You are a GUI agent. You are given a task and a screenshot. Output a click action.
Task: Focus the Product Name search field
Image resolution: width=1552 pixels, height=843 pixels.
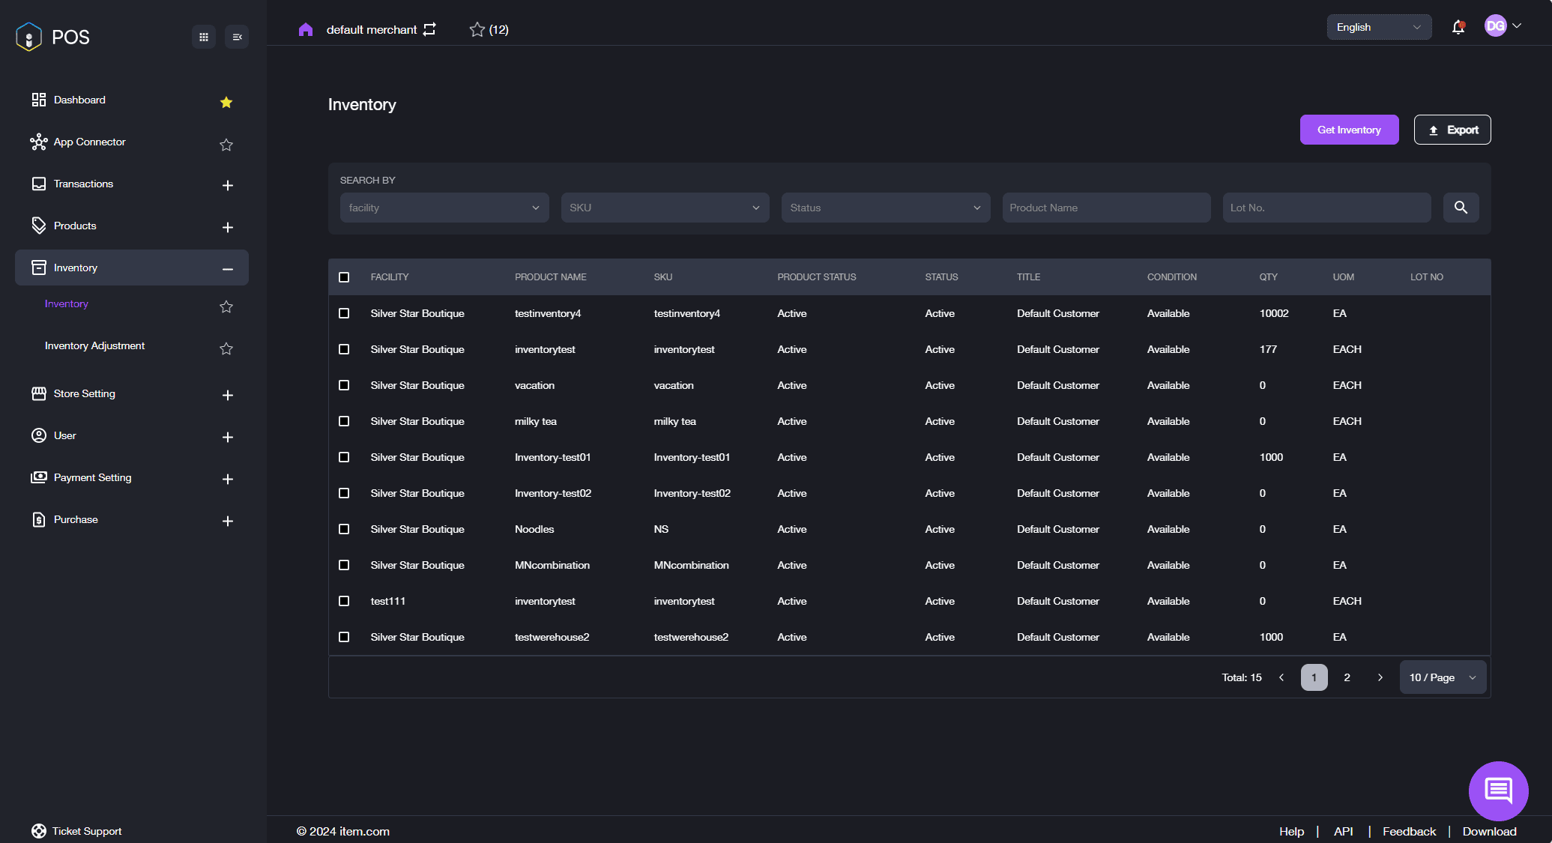coord(1106,208)
